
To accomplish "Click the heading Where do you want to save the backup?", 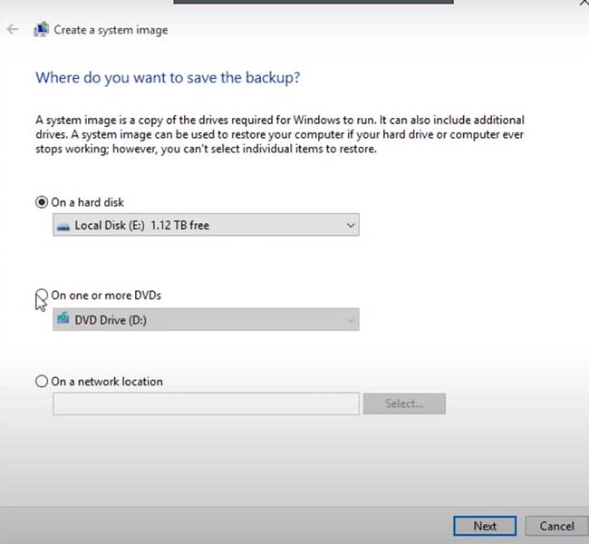I will [x=168, y=78].
